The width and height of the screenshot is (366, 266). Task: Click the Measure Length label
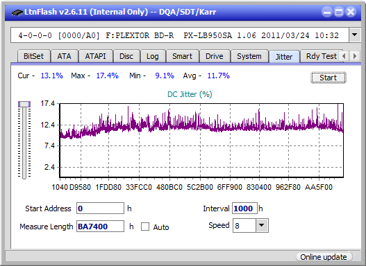[47, 227]
